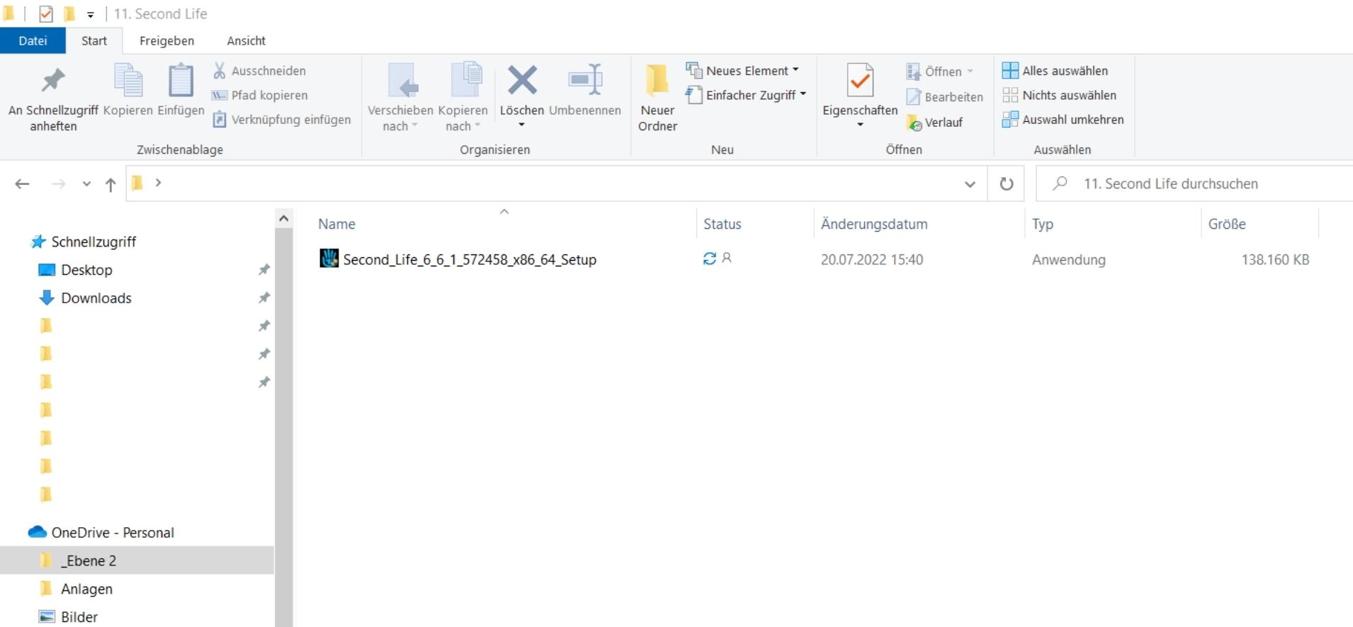Screen dimensions: 1353x627
Task: Open address bar history dropdown
Action: (970, 184)
